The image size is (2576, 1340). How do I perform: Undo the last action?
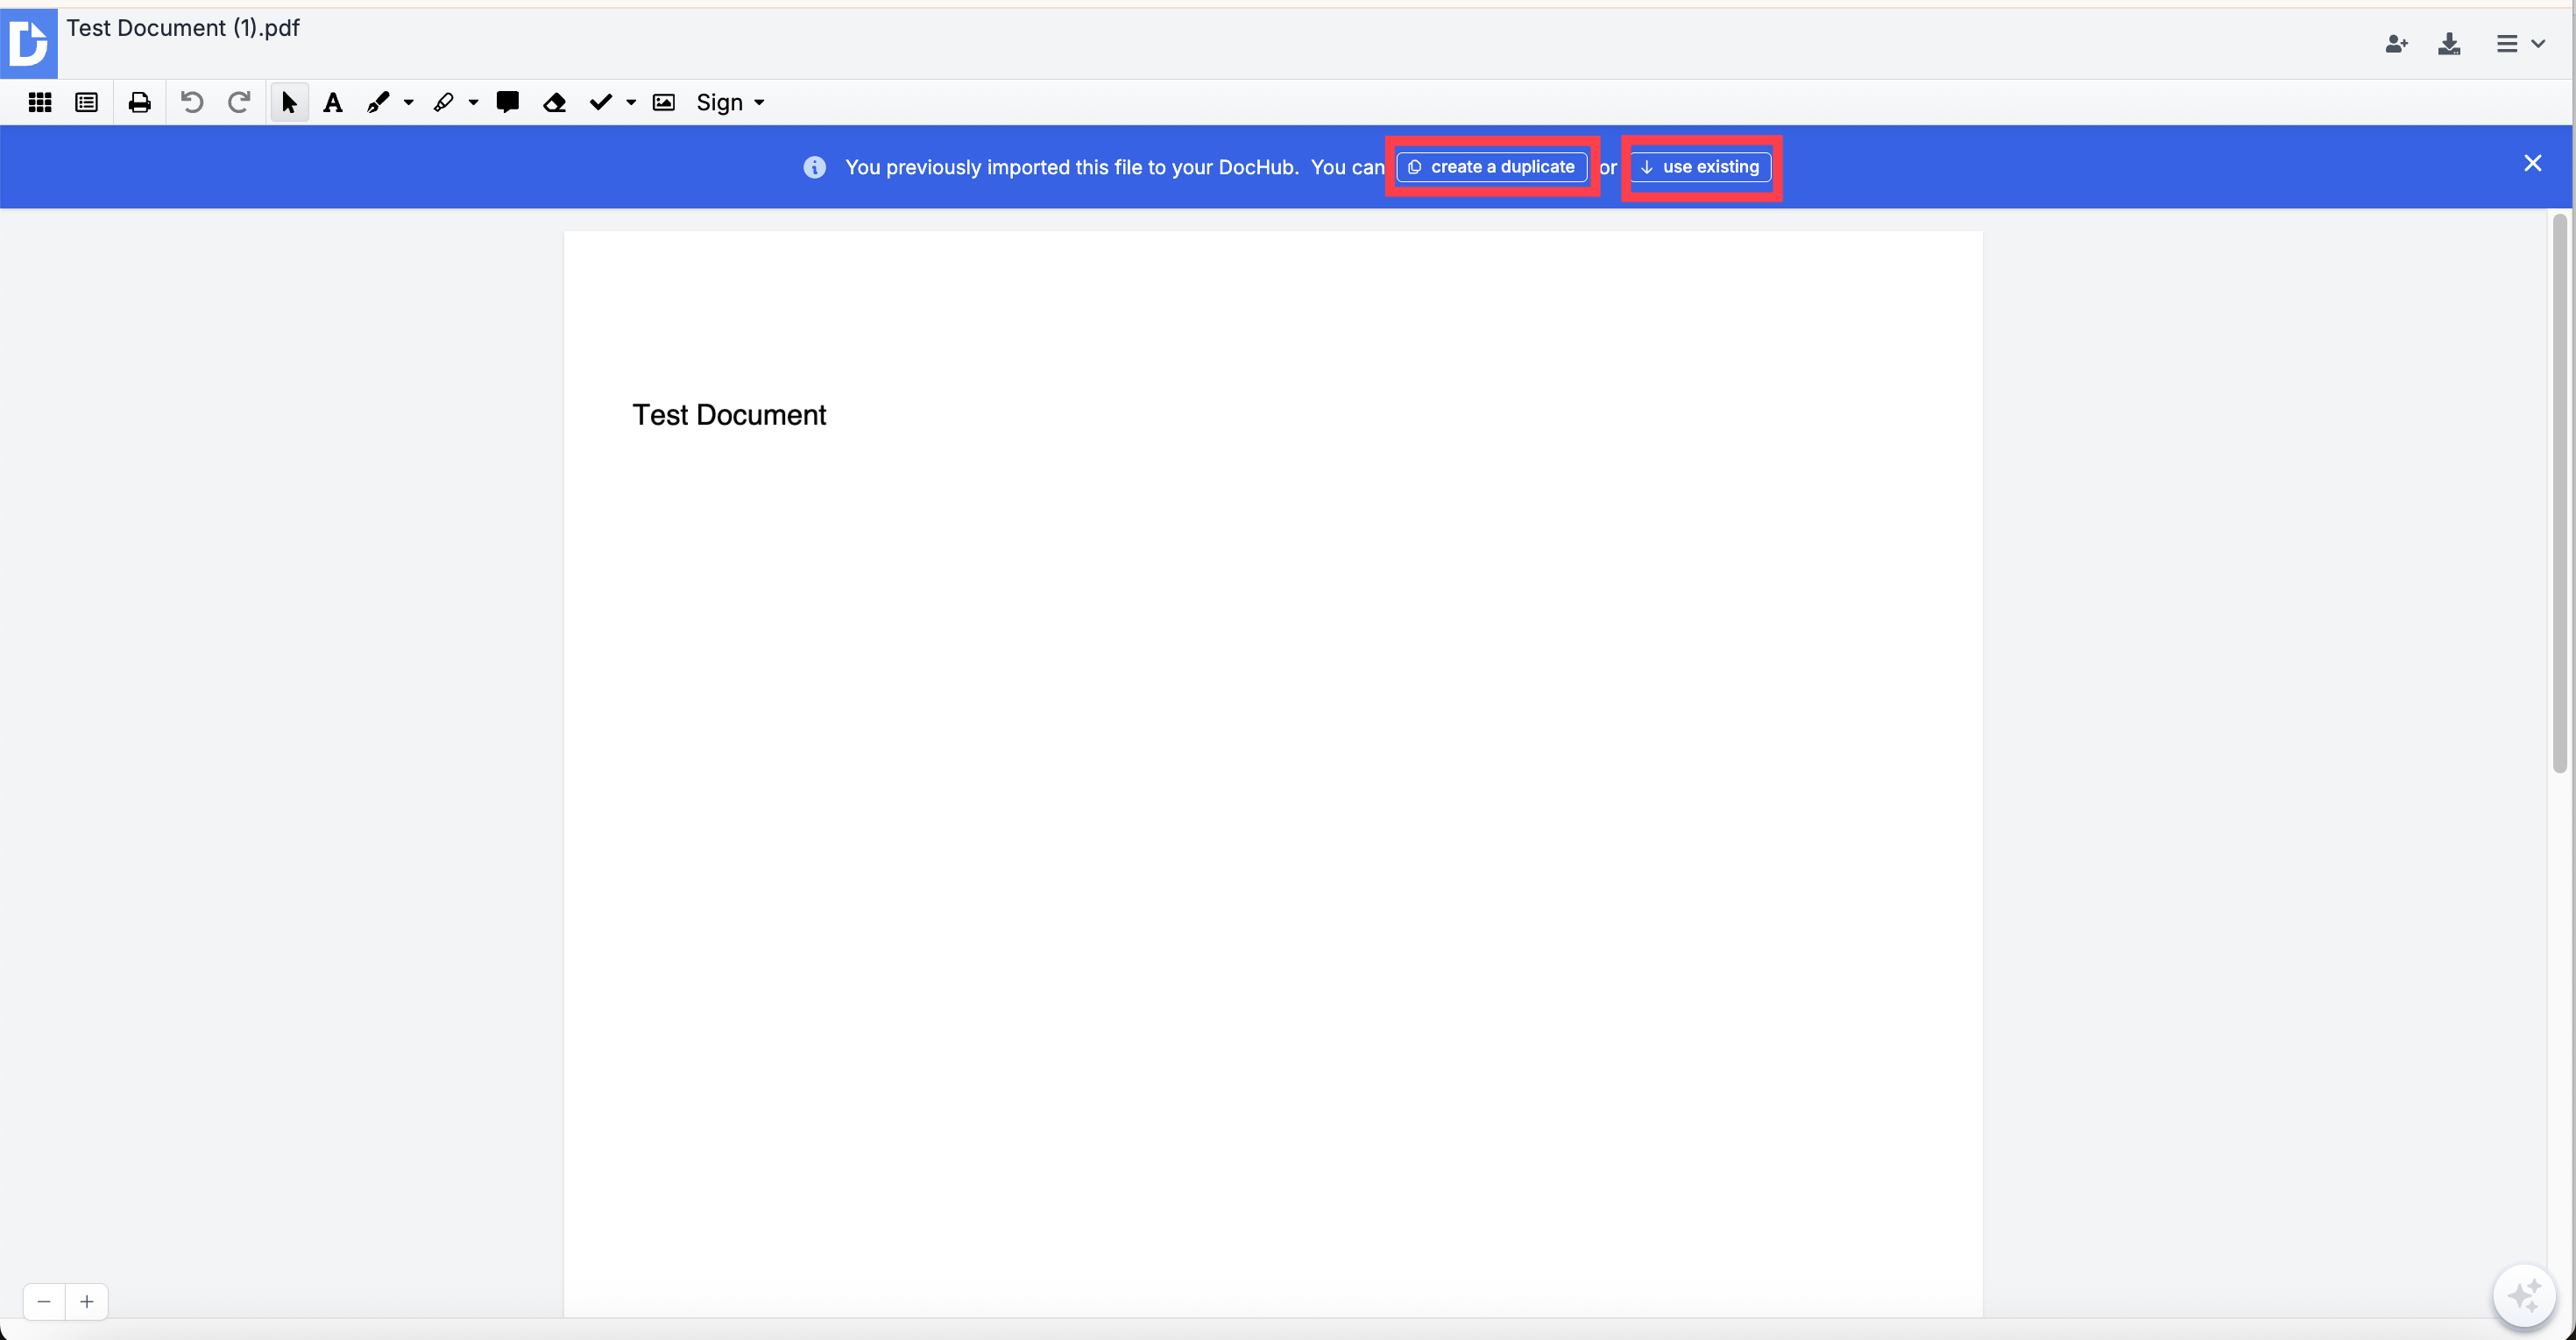point(192,102)
